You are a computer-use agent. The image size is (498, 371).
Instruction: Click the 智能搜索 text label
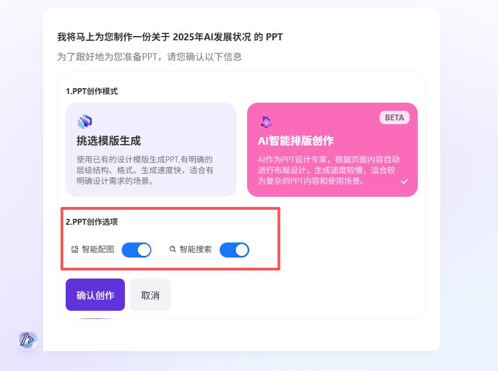(195, 249)
